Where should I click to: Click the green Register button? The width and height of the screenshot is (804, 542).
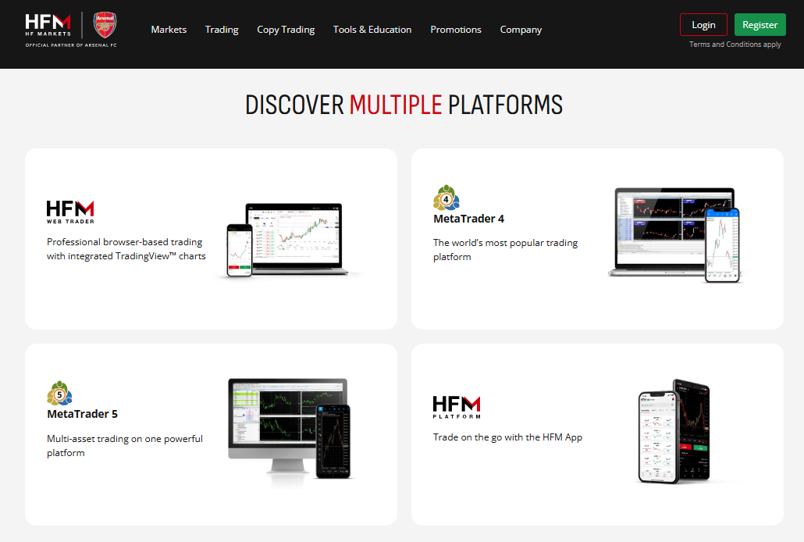click(x=760, y=25)
